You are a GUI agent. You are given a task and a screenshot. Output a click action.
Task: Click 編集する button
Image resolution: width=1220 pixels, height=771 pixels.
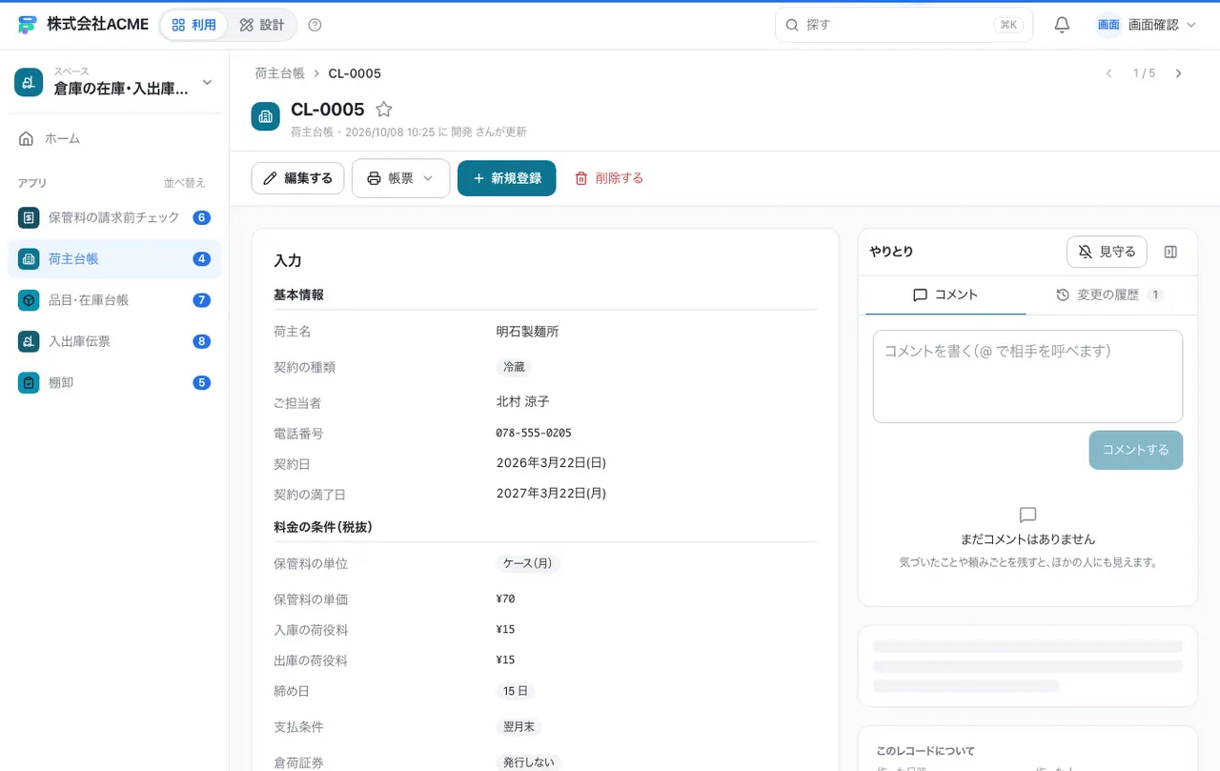point(297,178)
